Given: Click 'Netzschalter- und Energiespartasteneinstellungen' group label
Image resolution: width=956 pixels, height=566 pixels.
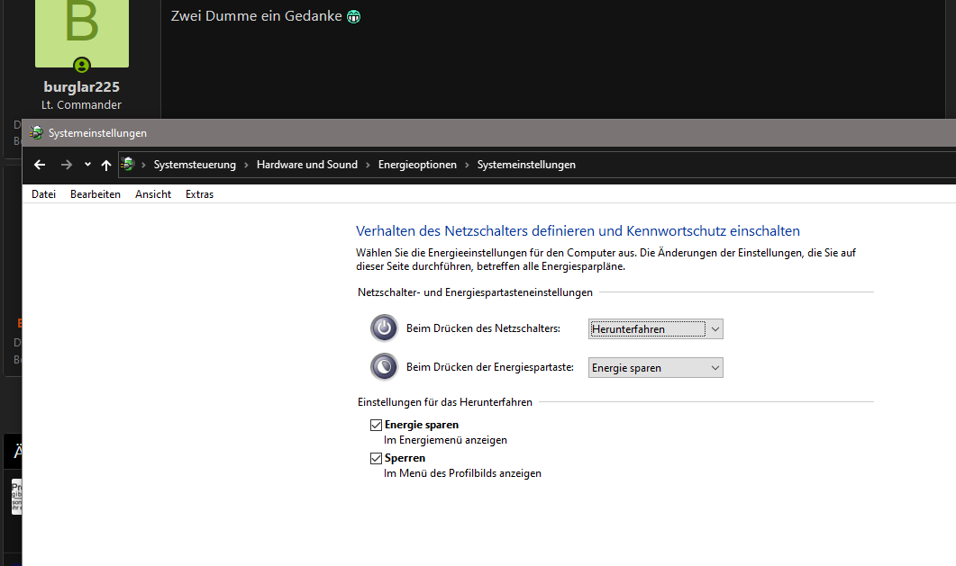Looking at the screenshot, I should point(475,292).
